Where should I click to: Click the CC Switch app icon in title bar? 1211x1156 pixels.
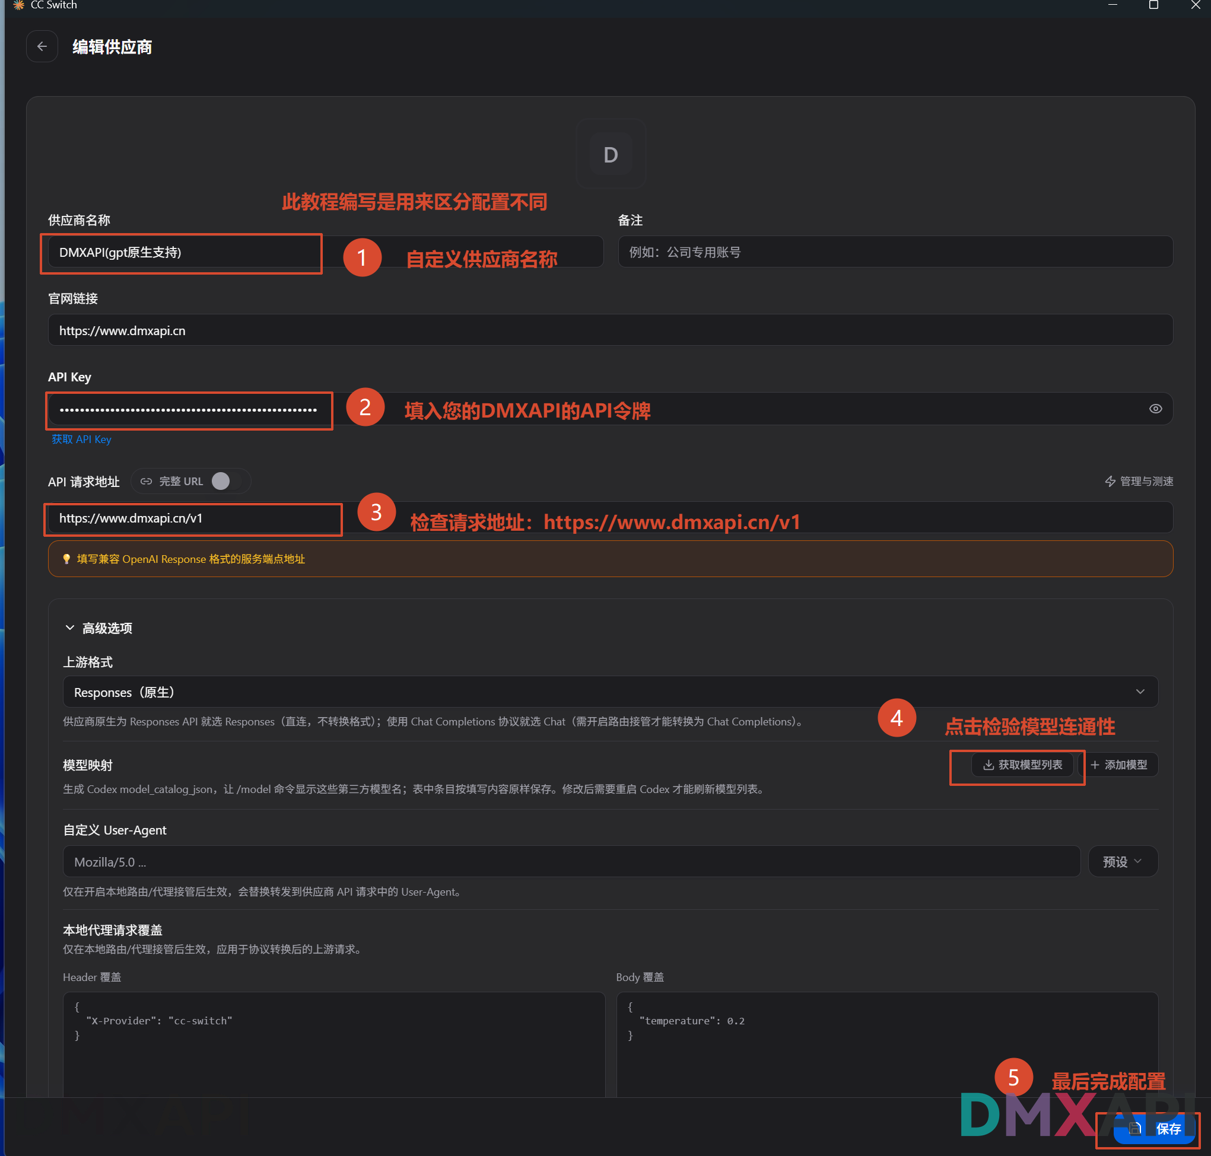coord(18,5)
